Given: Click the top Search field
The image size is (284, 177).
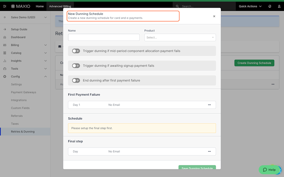Looking at the screenshot, I should tap(204, 6).
